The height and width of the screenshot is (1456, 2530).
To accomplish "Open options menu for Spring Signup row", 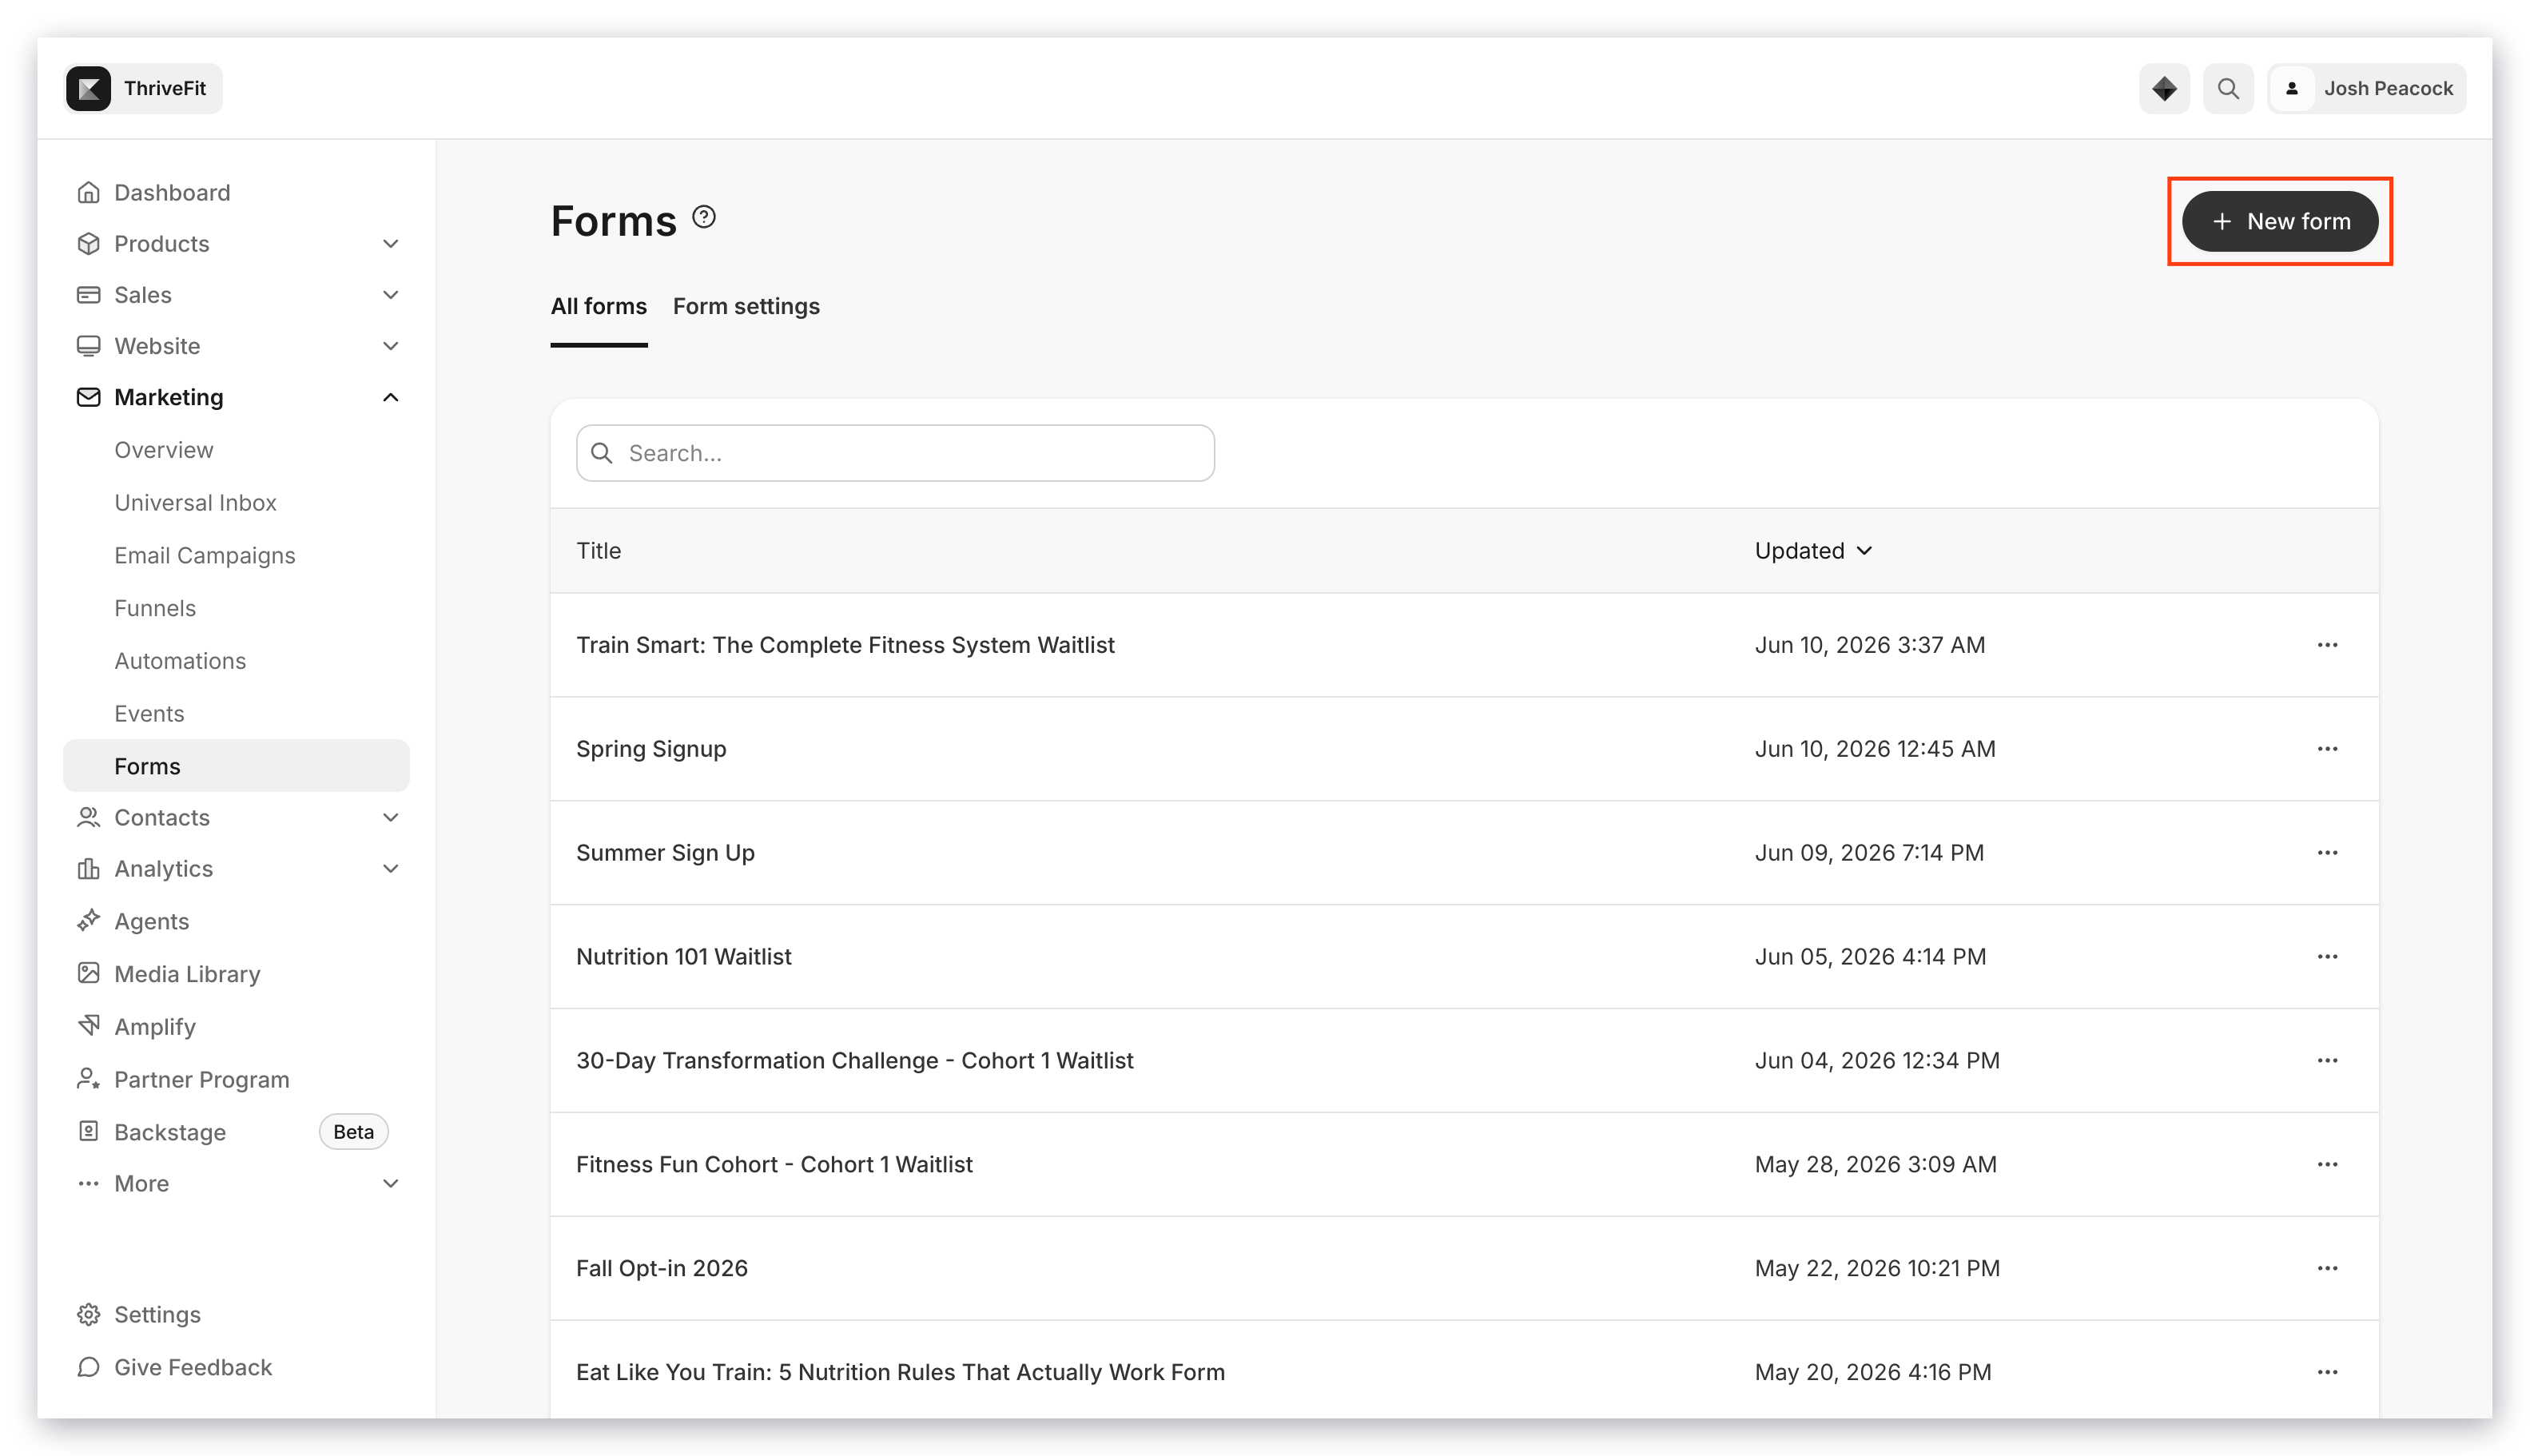I will tap(2326, 748).
